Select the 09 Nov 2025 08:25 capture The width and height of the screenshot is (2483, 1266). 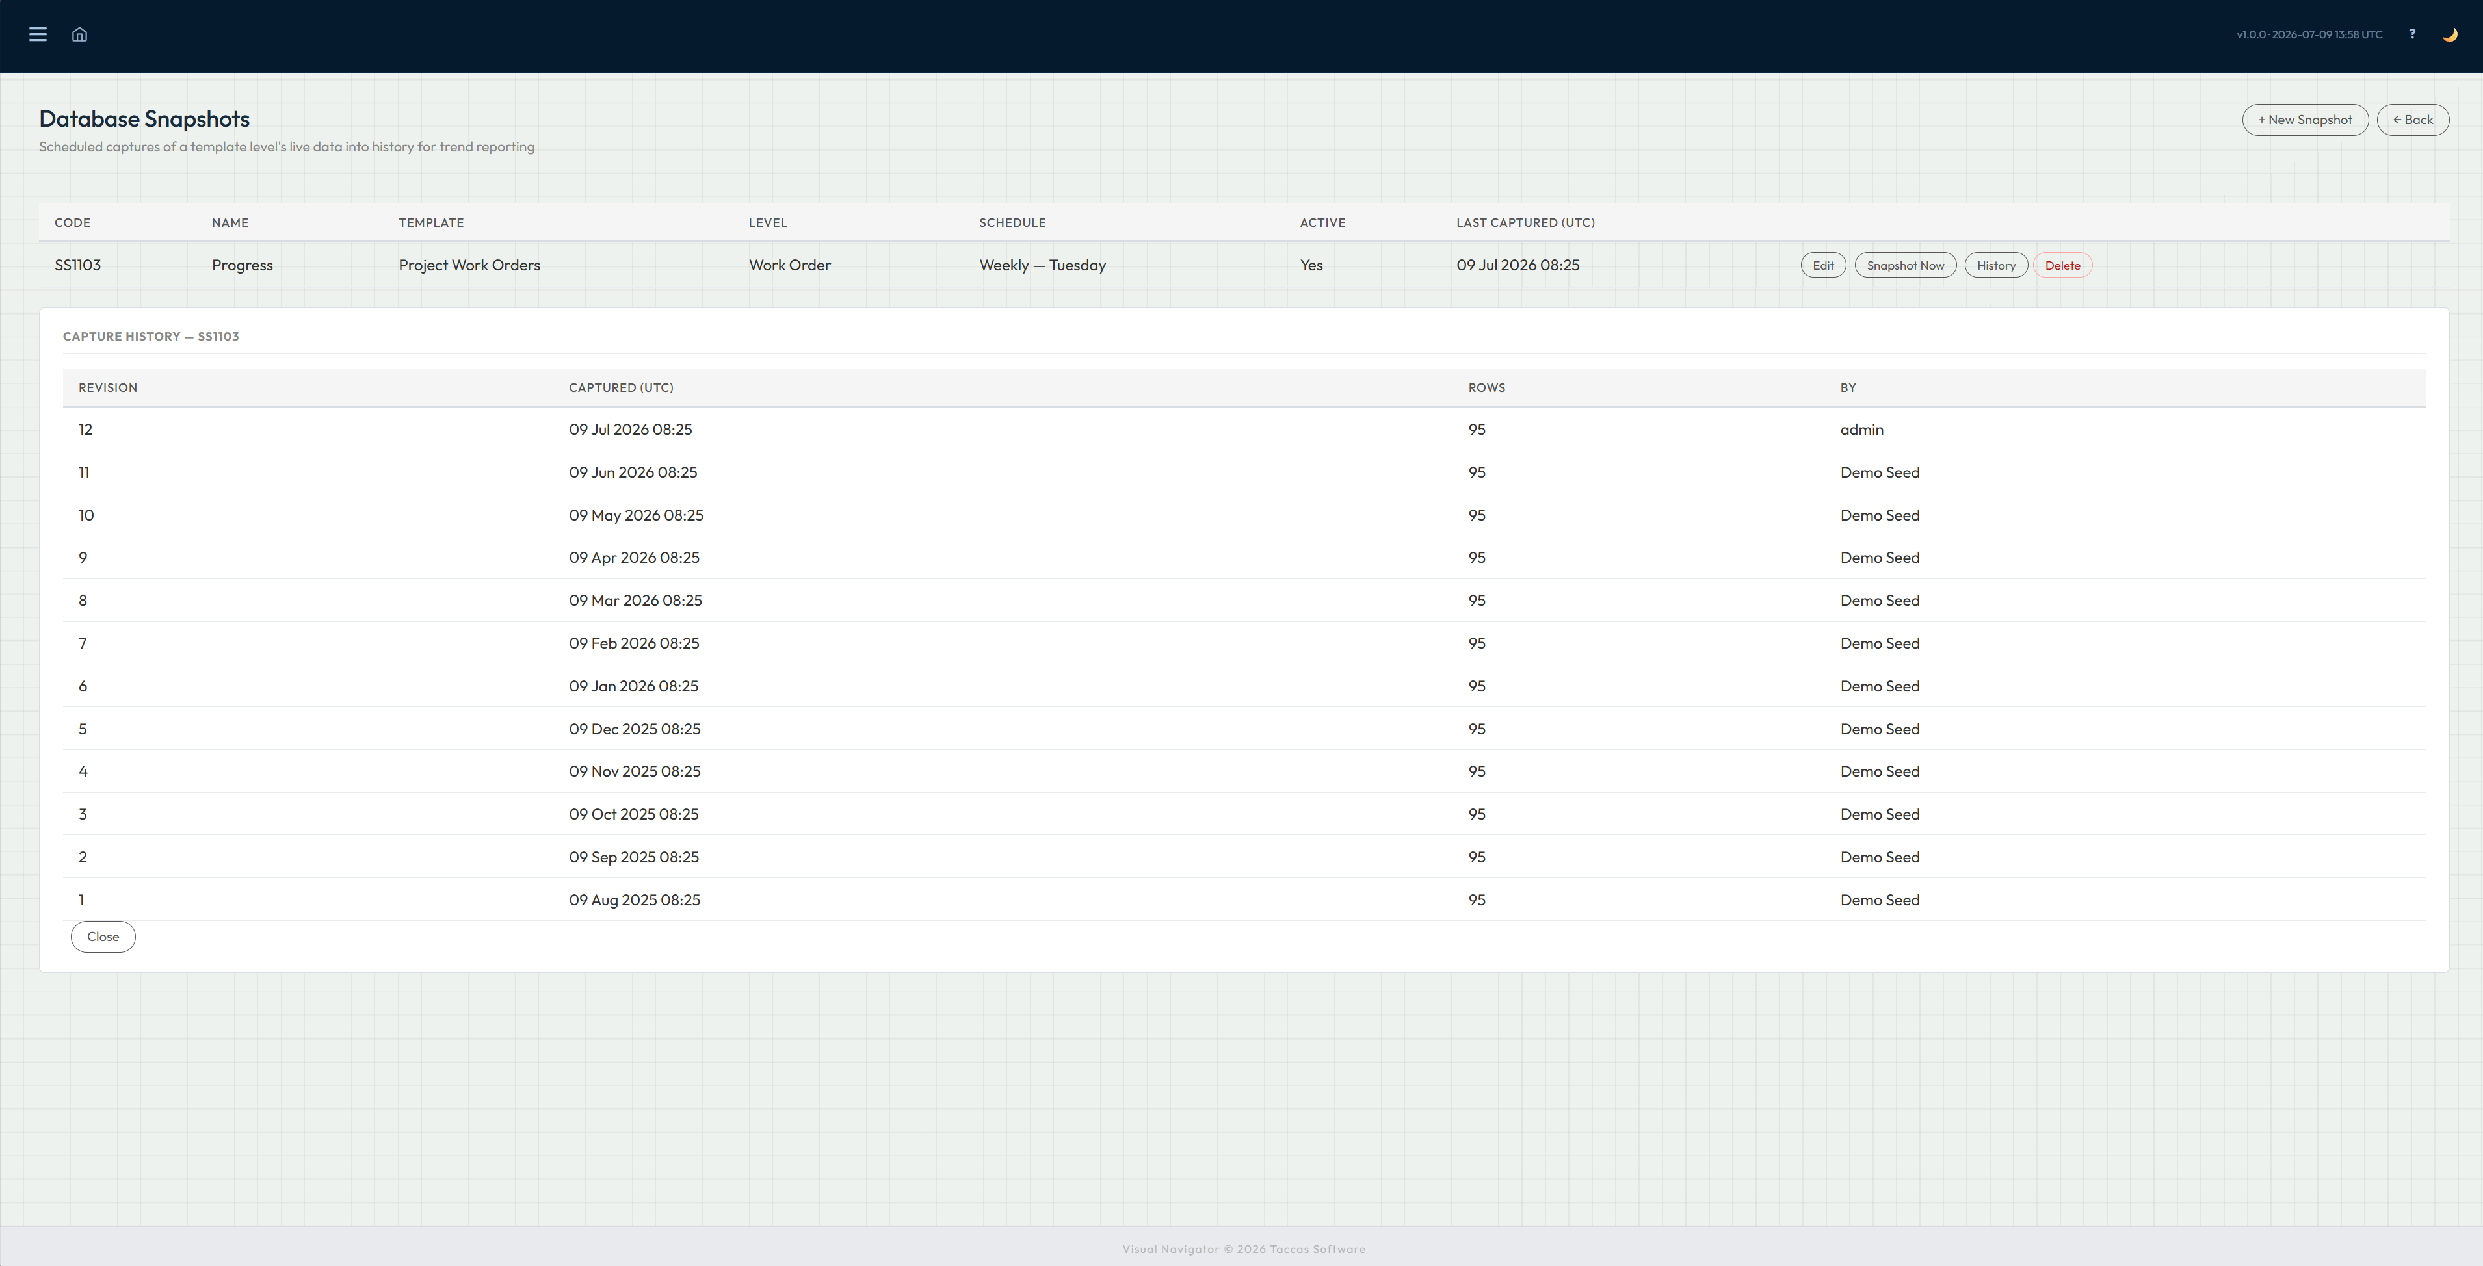[635, 771]
